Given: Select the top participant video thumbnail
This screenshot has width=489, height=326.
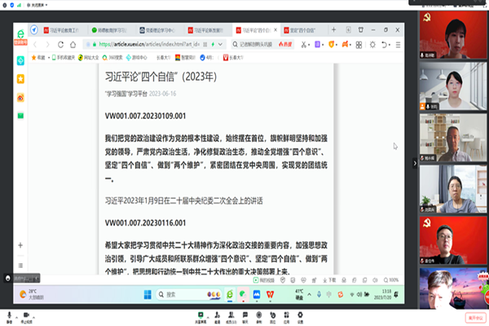Looking at the screenshot, I should click(x=452, y=32).
